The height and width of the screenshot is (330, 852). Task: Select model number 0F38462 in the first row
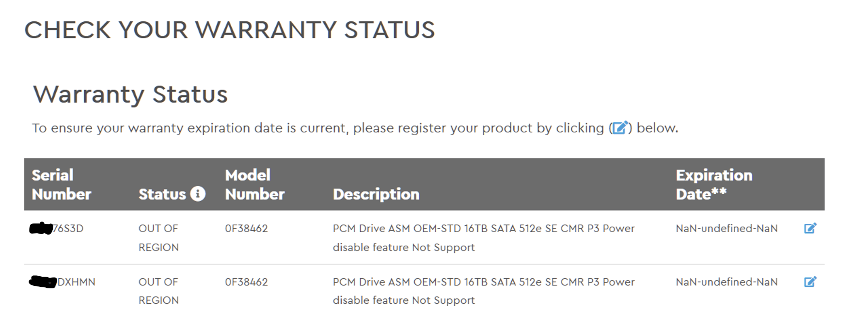coord(247,228)
